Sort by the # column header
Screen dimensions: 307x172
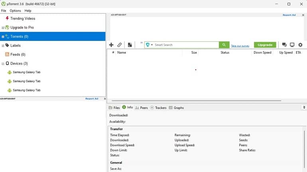(113, 52)
